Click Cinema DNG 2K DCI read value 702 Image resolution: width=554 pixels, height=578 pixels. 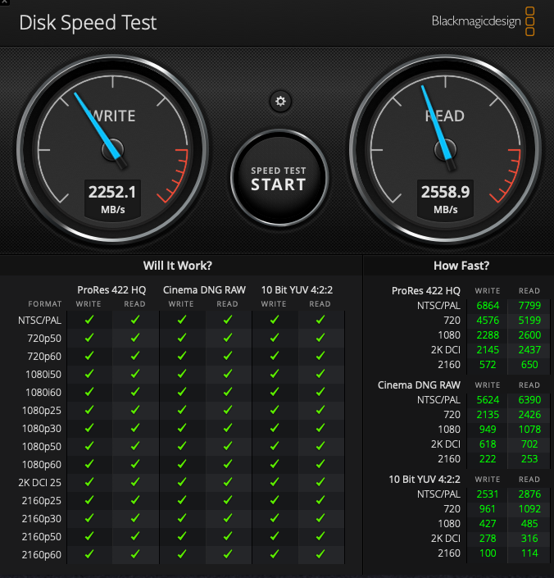point(529,444)
